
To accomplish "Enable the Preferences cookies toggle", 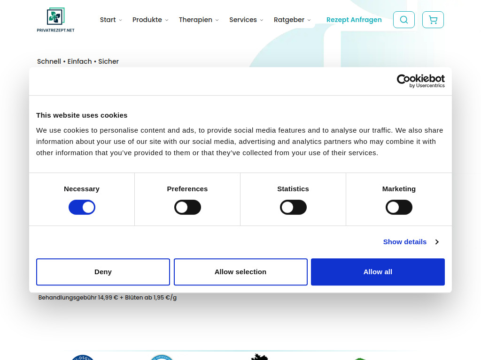I will click(187, 207).
